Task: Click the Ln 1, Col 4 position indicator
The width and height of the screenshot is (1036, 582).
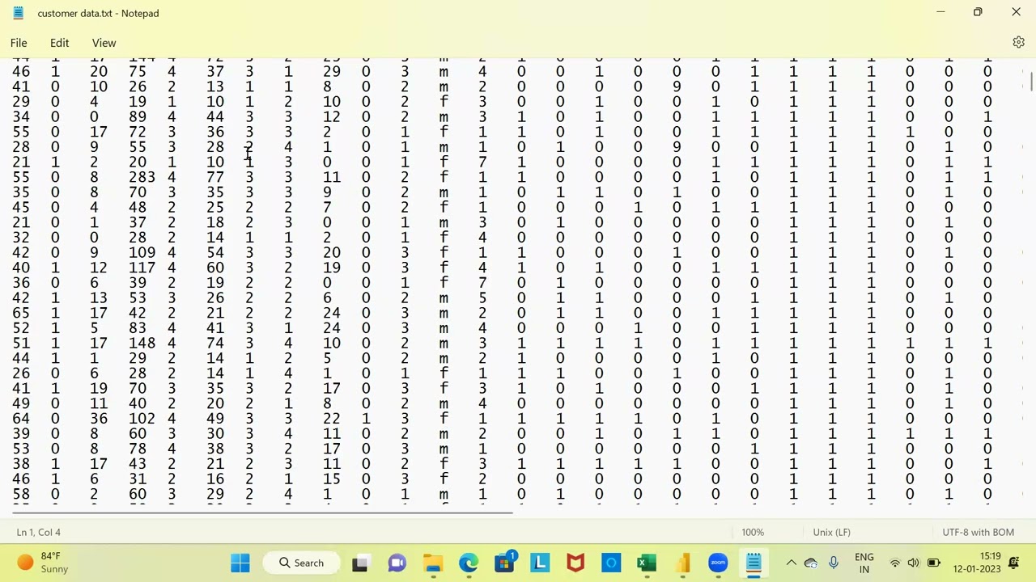Action: pos(38,532)
